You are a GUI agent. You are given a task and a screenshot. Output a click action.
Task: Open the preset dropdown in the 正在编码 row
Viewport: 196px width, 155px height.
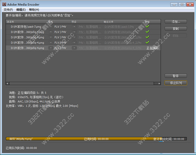pyautogui.click(x=74, y=48)
